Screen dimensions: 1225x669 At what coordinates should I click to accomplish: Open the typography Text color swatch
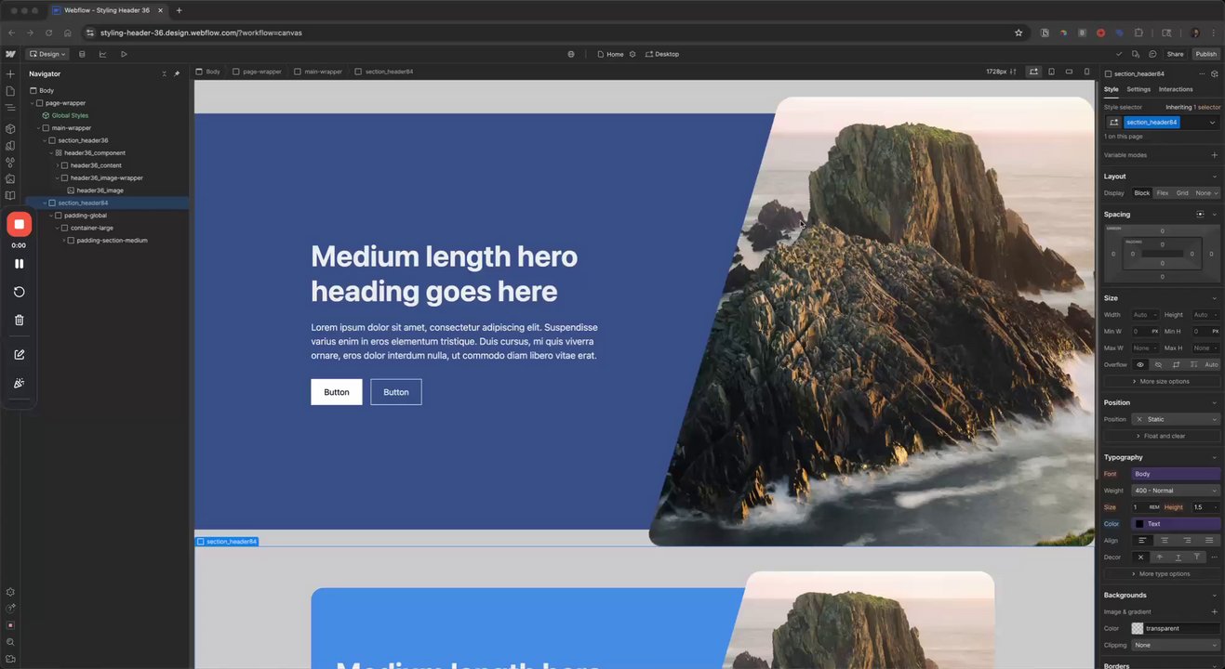click(x=1139, y=524)
